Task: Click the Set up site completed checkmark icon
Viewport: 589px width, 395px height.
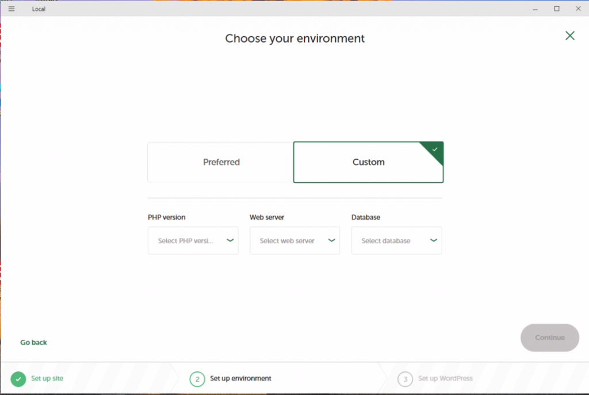Action: (x=18, y=379)
